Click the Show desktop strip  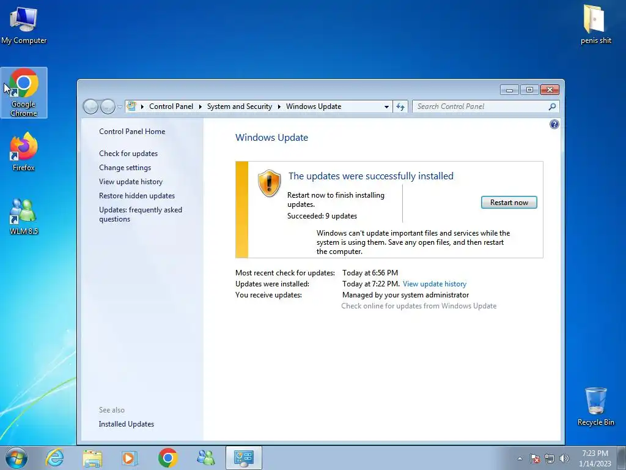[x=622, y=458]
